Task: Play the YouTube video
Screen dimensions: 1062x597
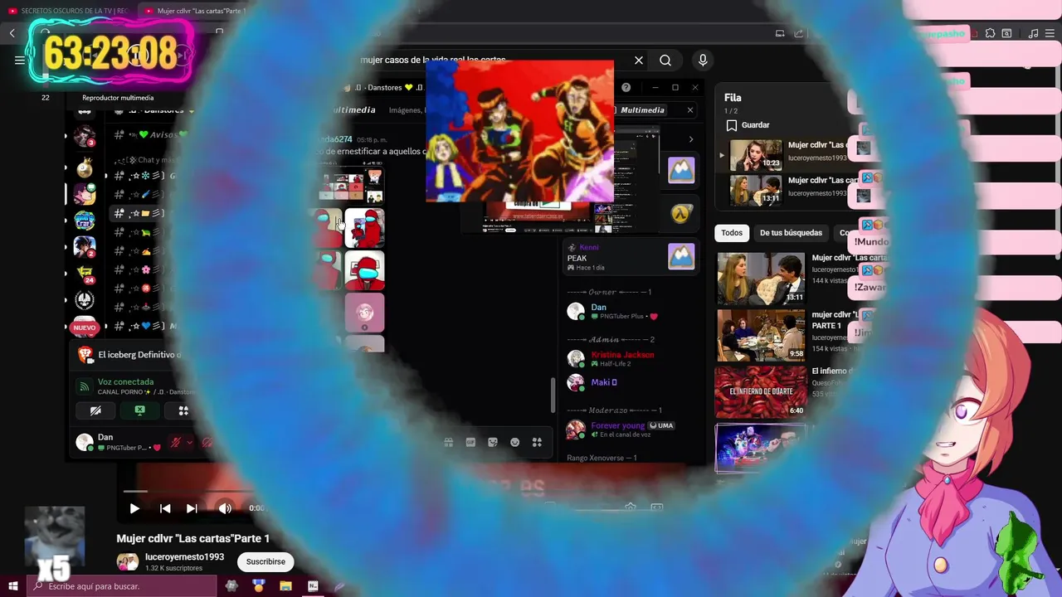Action: [134, 508]
